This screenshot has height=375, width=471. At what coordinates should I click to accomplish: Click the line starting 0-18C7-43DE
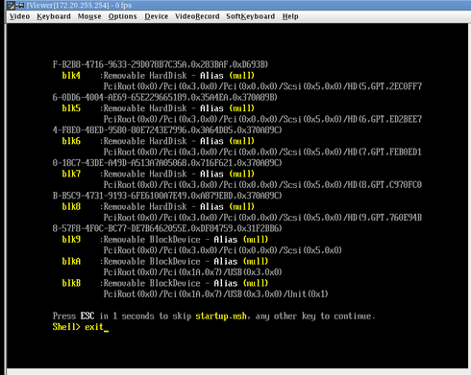point(167,163)
